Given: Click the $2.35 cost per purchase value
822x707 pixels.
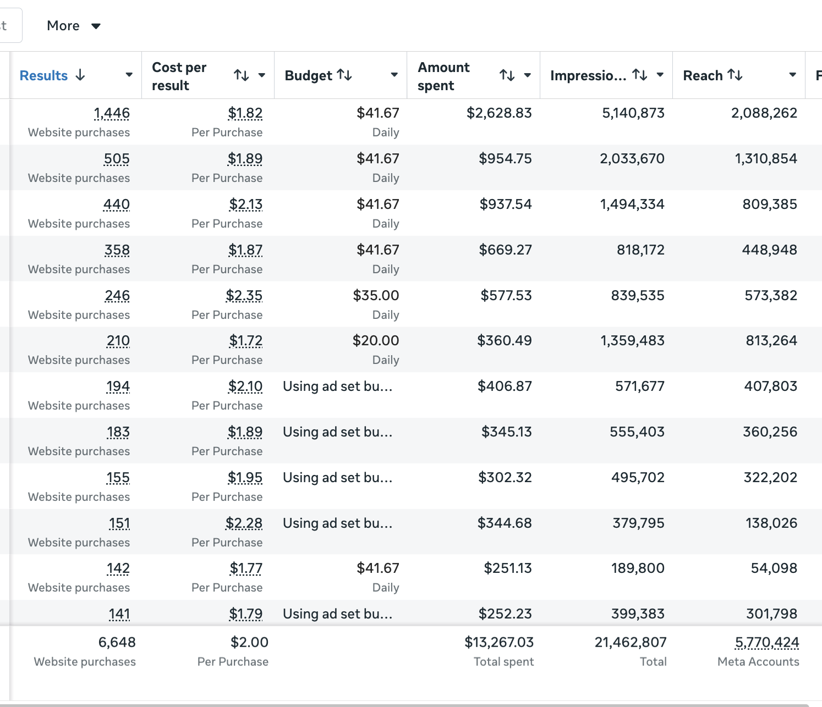Looking at the screenshot, I should [244, 296].
